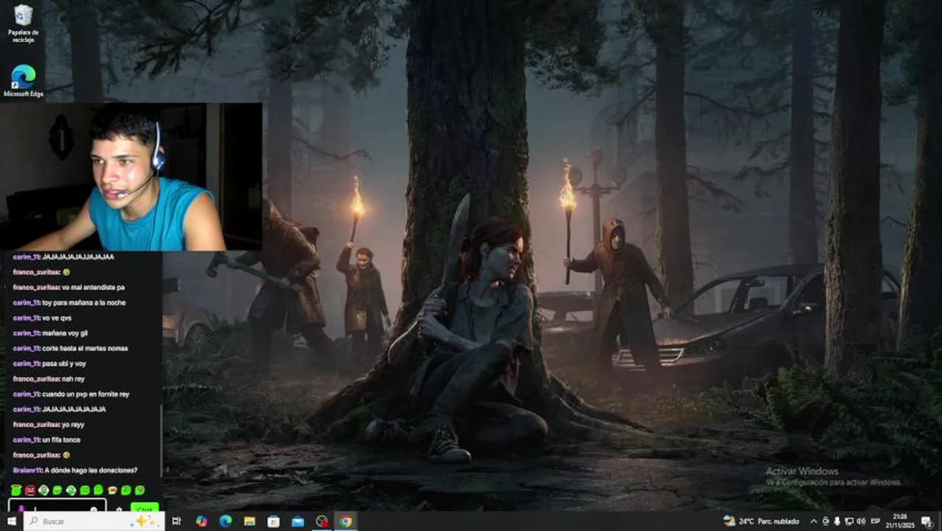Switch to Google Chrome on the taskbar

(346, 521)
